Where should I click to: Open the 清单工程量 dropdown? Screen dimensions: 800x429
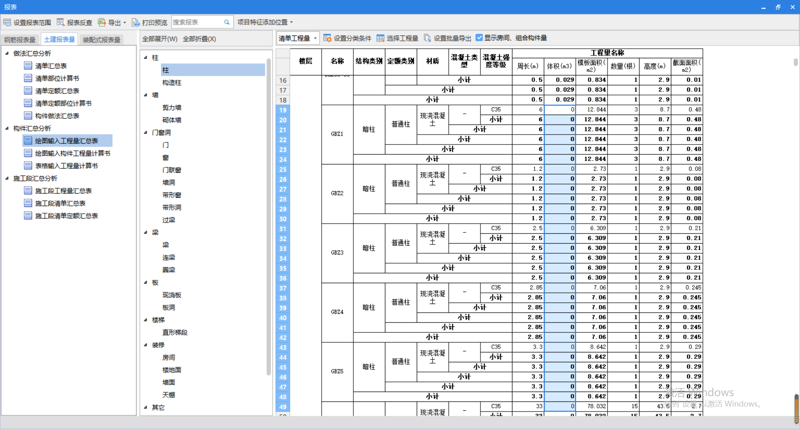pos(298,38)
